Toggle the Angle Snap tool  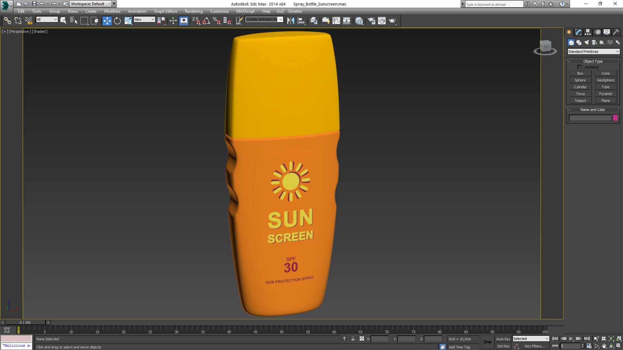point(206,21)
